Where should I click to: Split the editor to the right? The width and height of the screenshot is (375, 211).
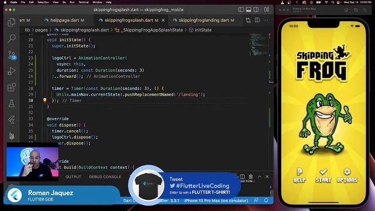coord(257,20)
